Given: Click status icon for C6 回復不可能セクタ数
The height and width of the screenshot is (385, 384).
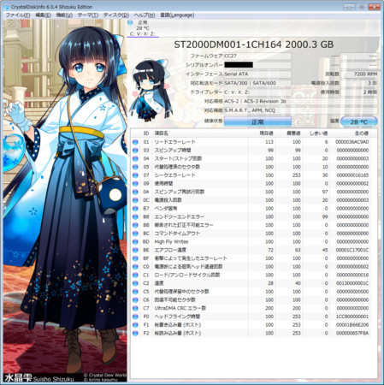Looking at the screenshot, I should (135, 299).
